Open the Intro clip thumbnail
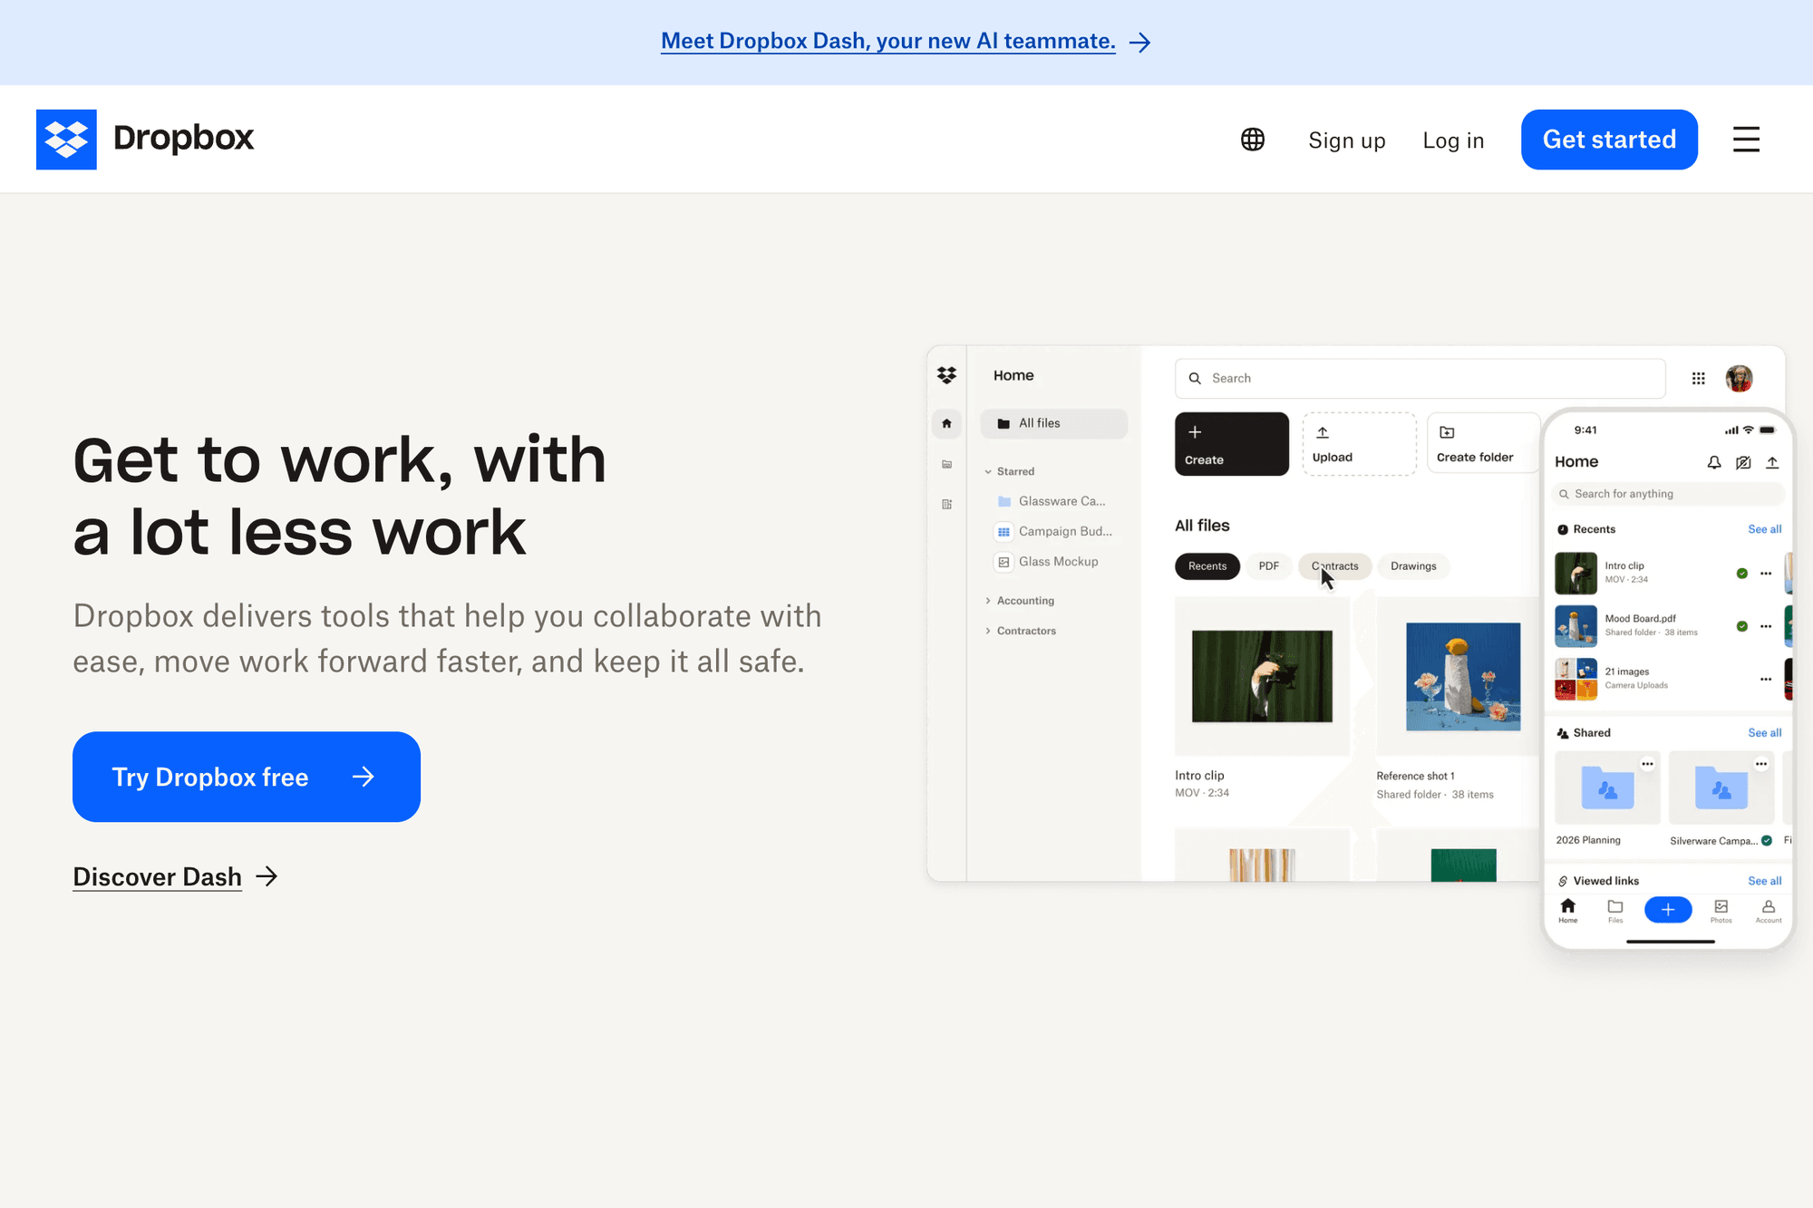Viewport: 1813px width, 1208px height. (x=1262, y=676)
